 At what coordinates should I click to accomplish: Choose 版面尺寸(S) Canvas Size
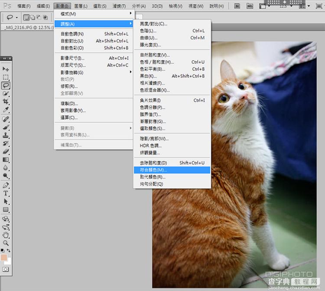click(x=94, y=65)
